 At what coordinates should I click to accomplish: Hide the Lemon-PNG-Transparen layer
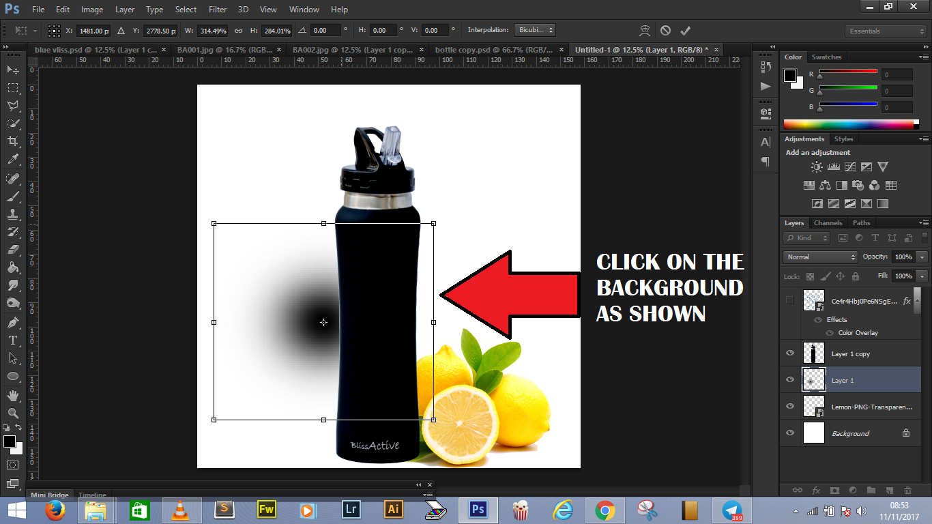[x=789, y=406]
